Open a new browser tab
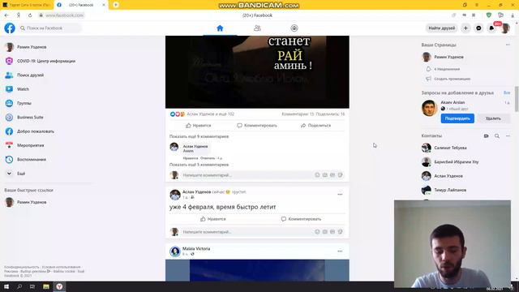519x292 pixels. click(116, 5)
